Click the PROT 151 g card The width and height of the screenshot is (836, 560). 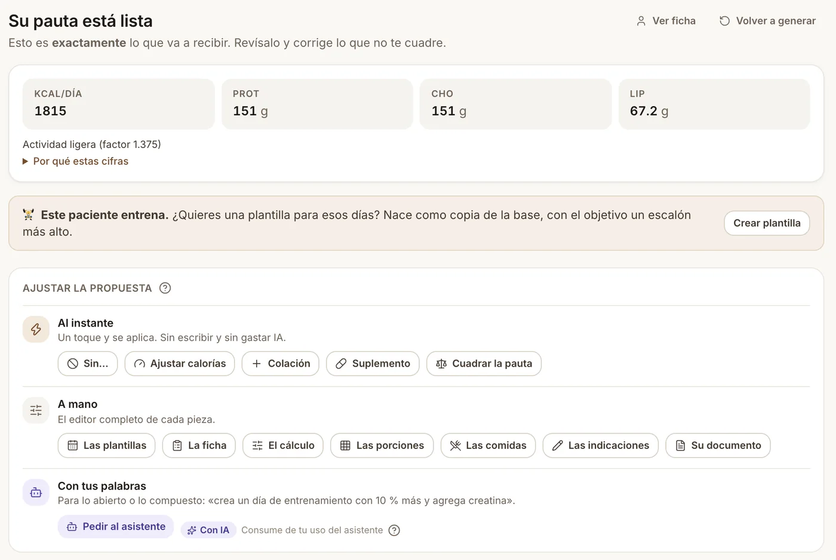point(317,104)
